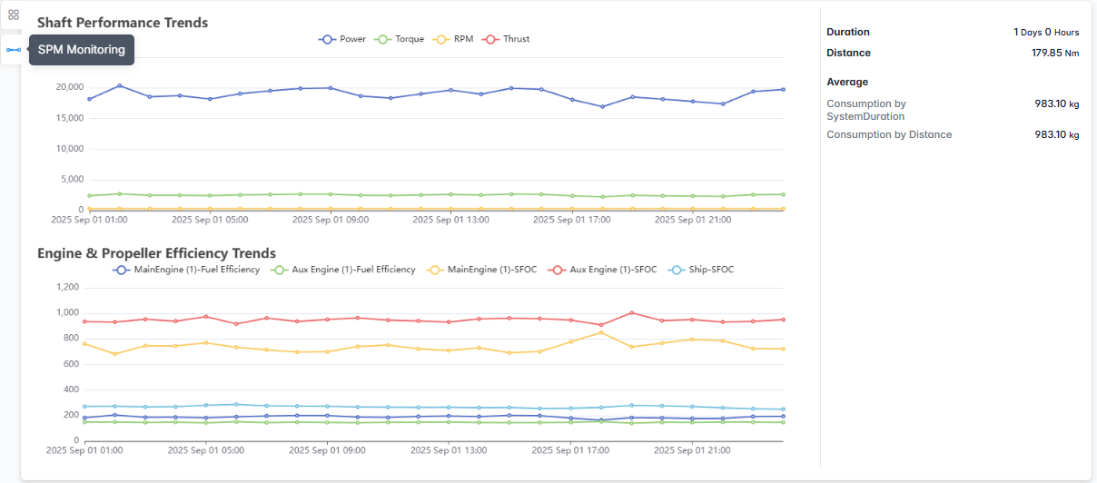
Task: Click Consumption by SystemDuration label
Action: click(x=866, y=110)
